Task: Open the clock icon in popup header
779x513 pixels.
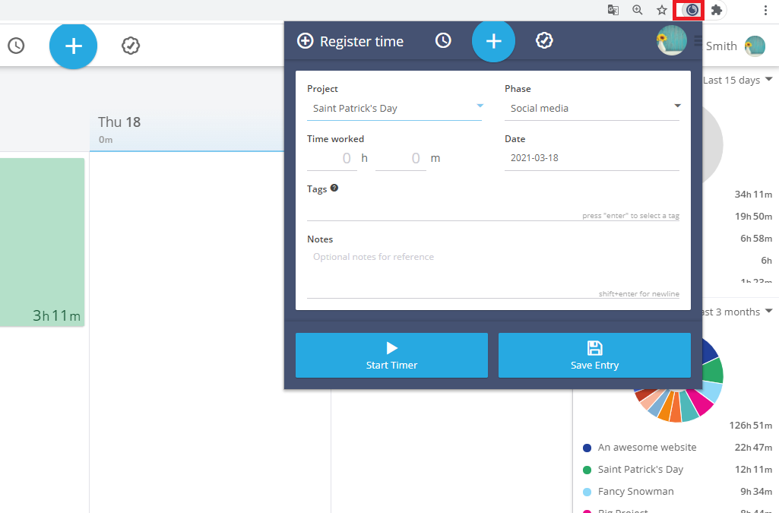Action: pos(443,41)
